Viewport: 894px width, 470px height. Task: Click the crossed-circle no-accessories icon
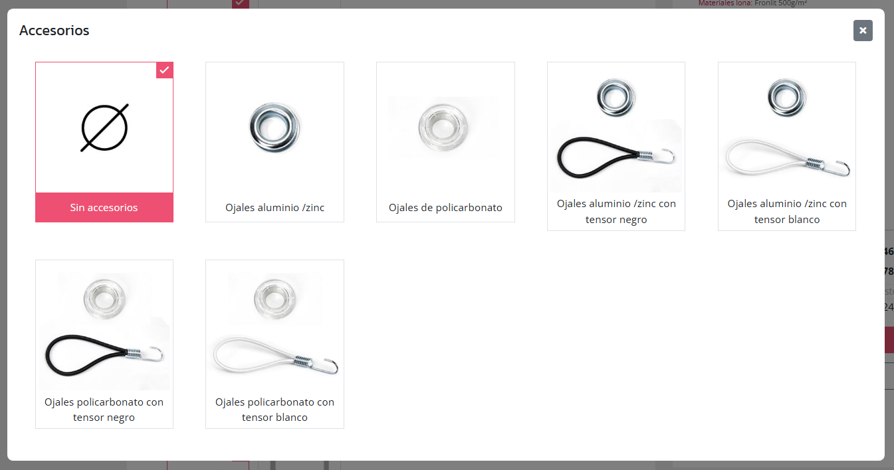[104, 127]
